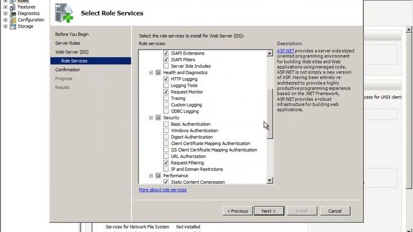Uncheck Static Content Compression
The image size is (413, 232).
tap(166, 182)
